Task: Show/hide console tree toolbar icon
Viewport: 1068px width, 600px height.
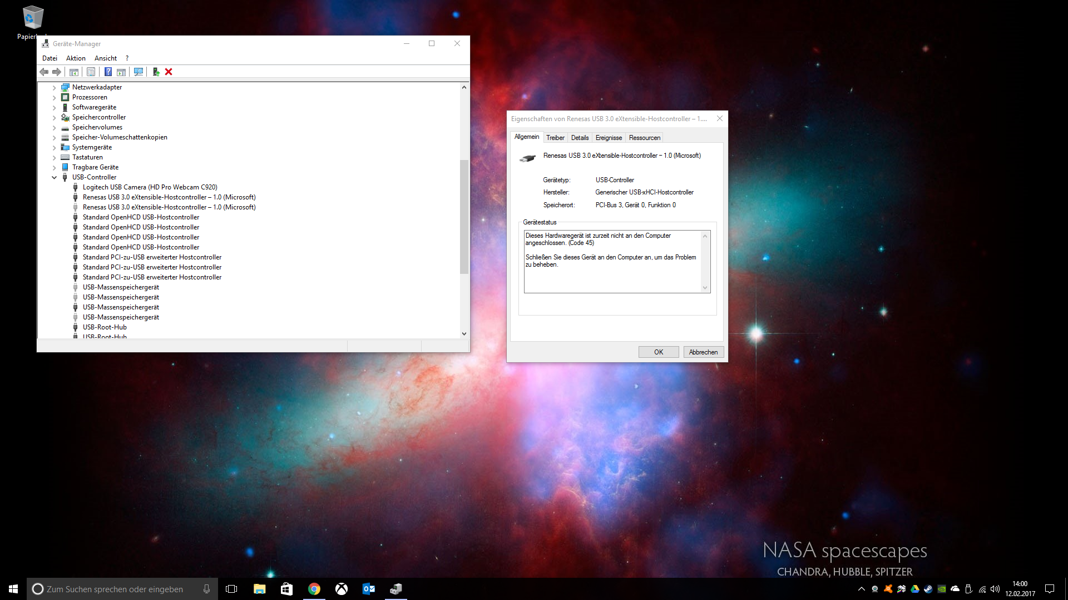Action: pyautogui.click(x=73, y=72)
